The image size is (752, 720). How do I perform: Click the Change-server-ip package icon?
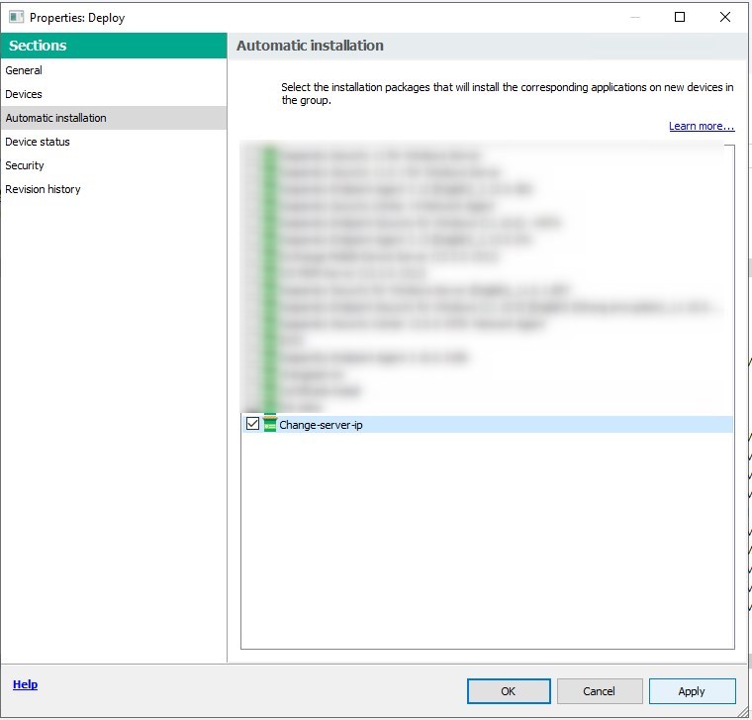[x=270, y=424]
